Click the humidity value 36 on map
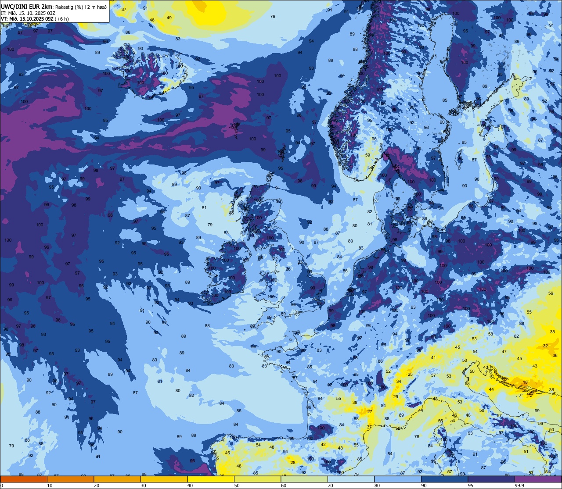 (555, 356)
